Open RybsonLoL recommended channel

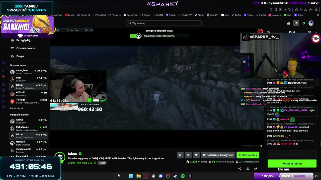coord(28,128)
